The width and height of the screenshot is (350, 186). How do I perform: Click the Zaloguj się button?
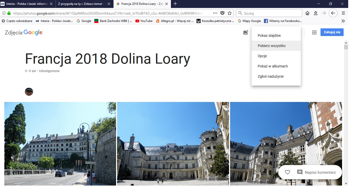(x=332, y=32)
